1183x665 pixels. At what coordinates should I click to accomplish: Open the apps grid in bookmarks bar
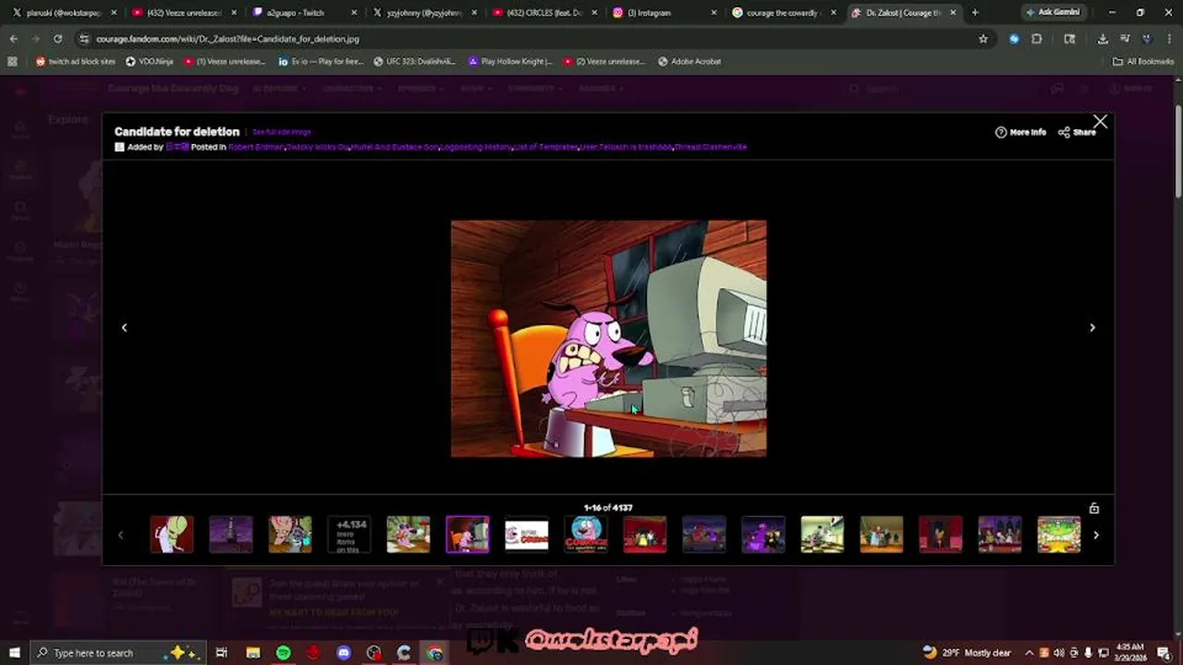(x=12, y=61)
